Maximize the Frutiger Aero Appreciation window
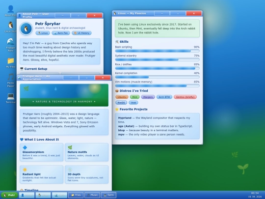This screenshot has height=199, width=265. coord(87,78)
